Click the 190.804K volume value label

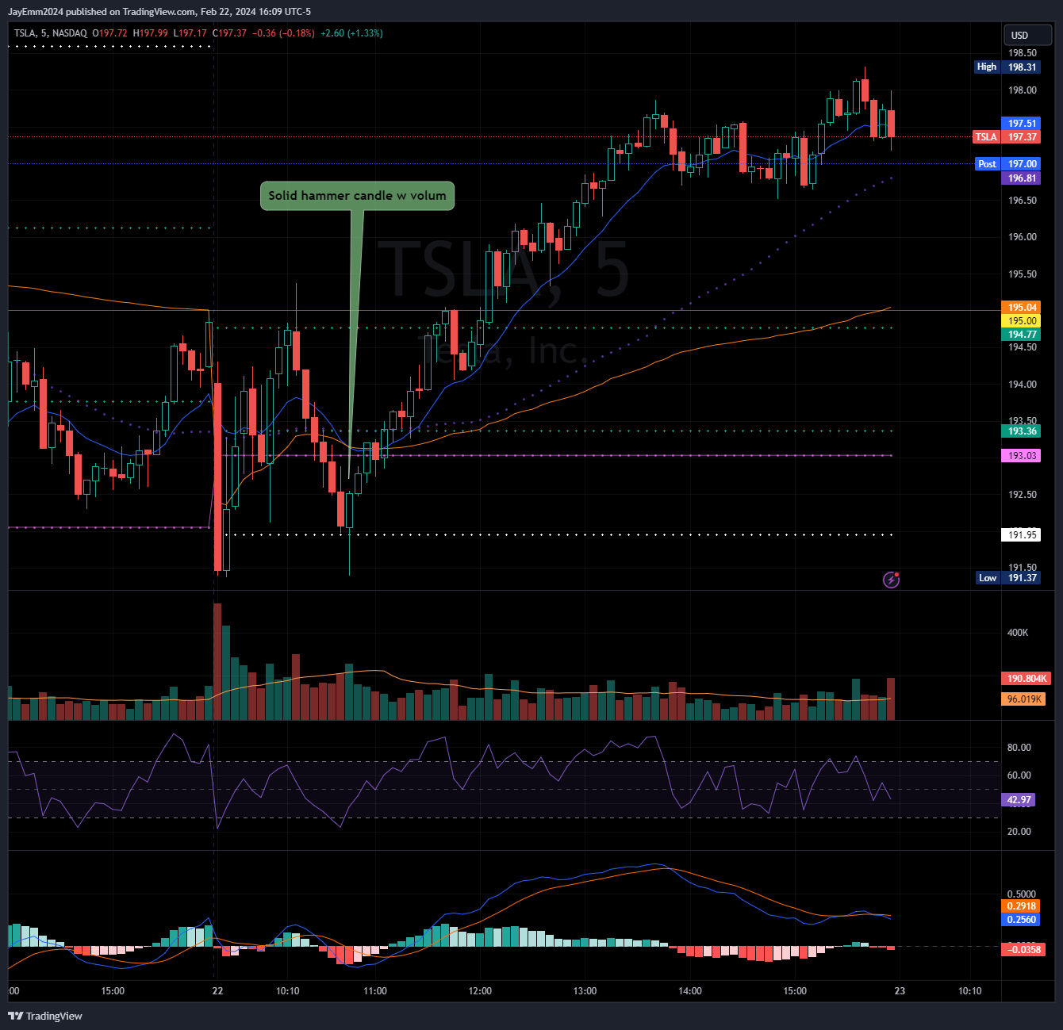tap(1027, 679)
